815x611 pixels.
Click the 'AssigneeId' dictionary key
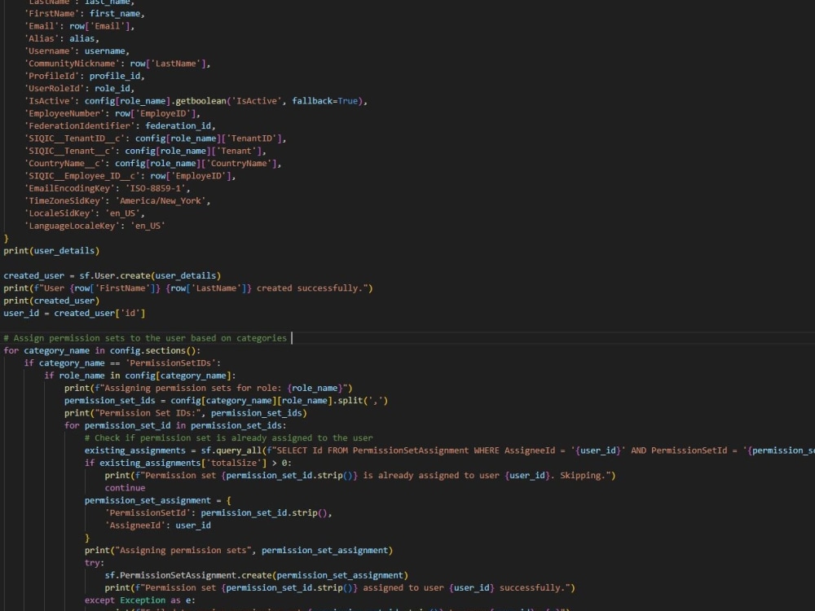135,525
